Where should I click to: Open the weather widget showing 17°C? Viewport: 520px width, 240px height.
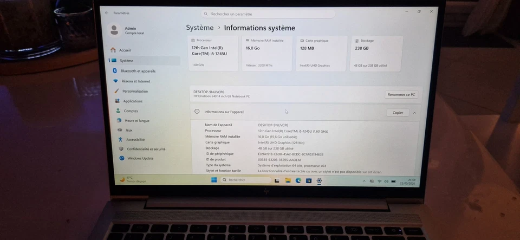pyautogui.click(x=134, y=179)
